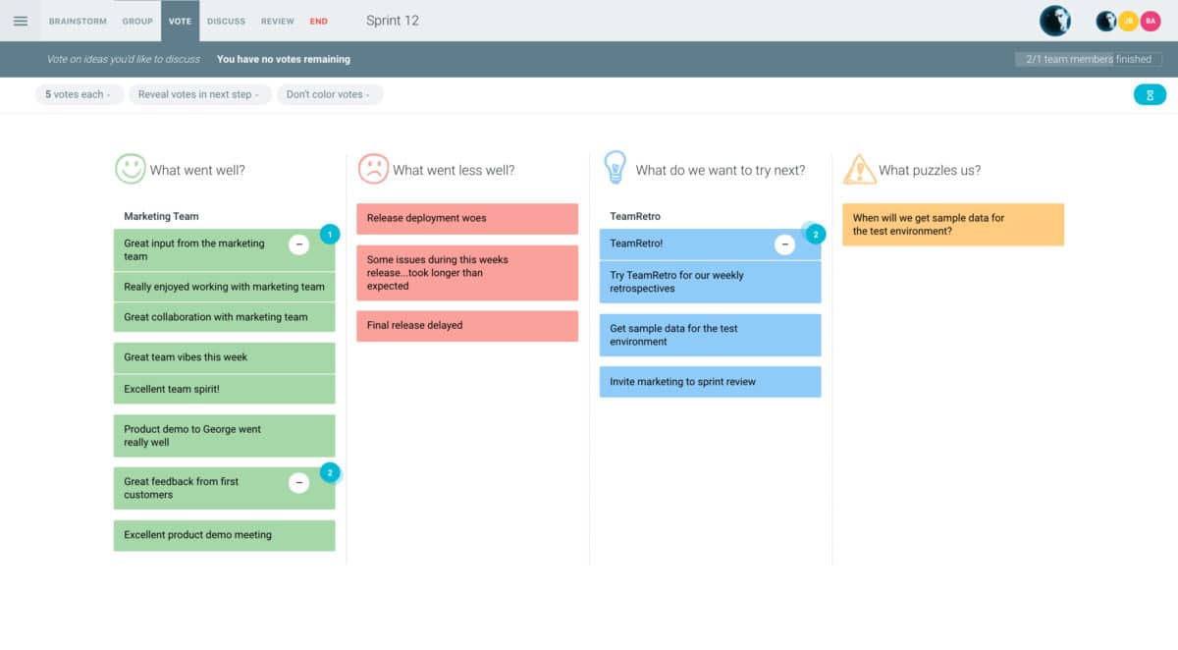Open the 'Don't color votes' dropdown

pos(329,94)
